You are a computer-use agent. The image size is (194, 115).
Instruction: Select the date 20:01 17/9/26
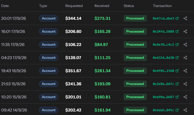(13, 18)
